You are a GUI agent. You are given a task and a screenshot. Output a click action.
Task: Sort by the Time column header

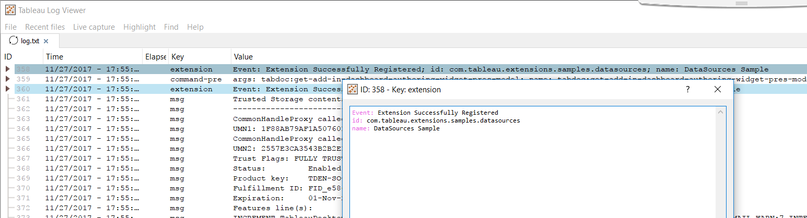[x=54, y=57]
